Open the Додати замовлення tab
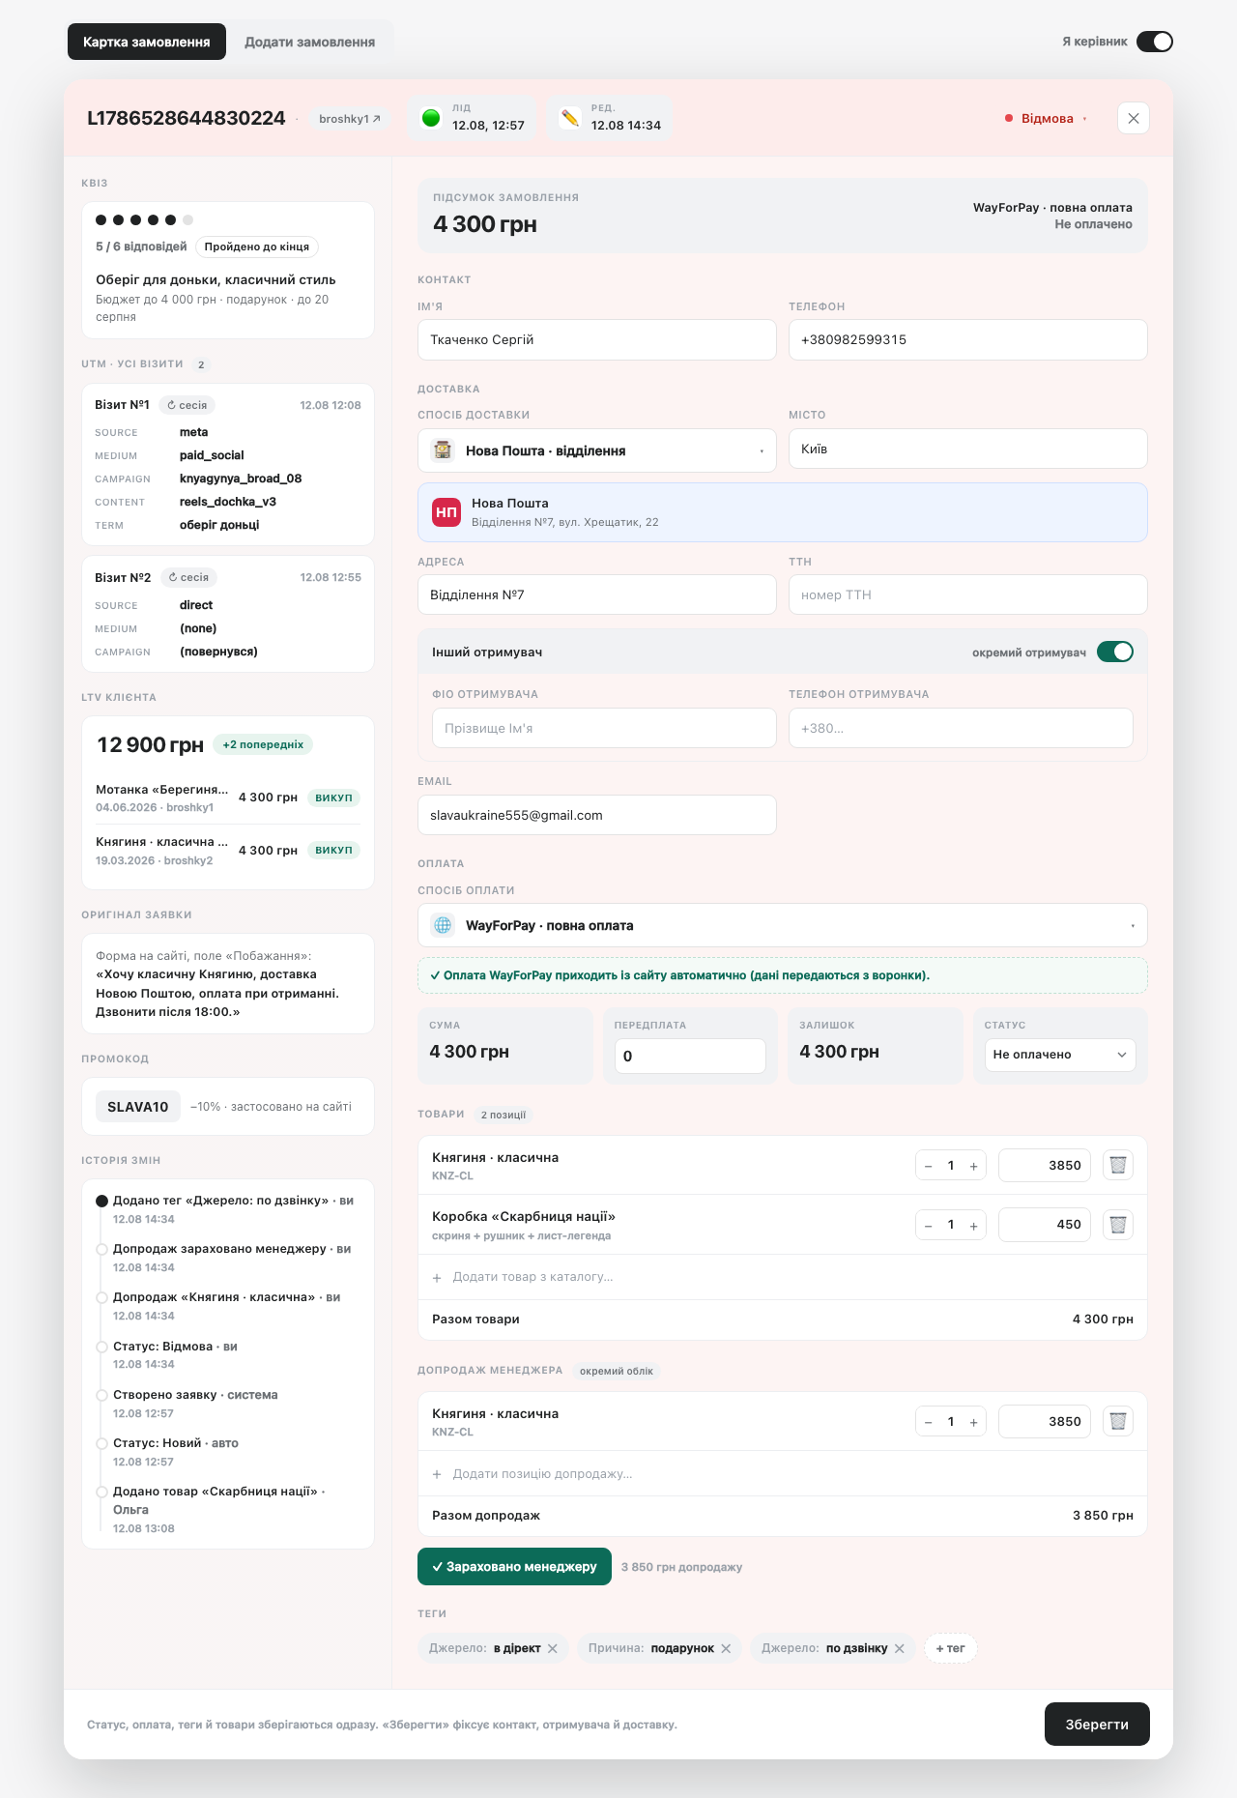1237x1798 pixels. click(x=309, y=42)
